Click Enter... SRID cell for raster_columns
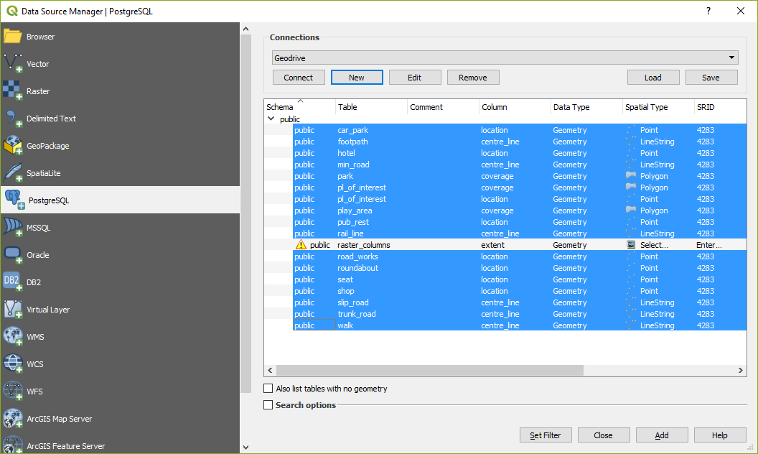 709,245
